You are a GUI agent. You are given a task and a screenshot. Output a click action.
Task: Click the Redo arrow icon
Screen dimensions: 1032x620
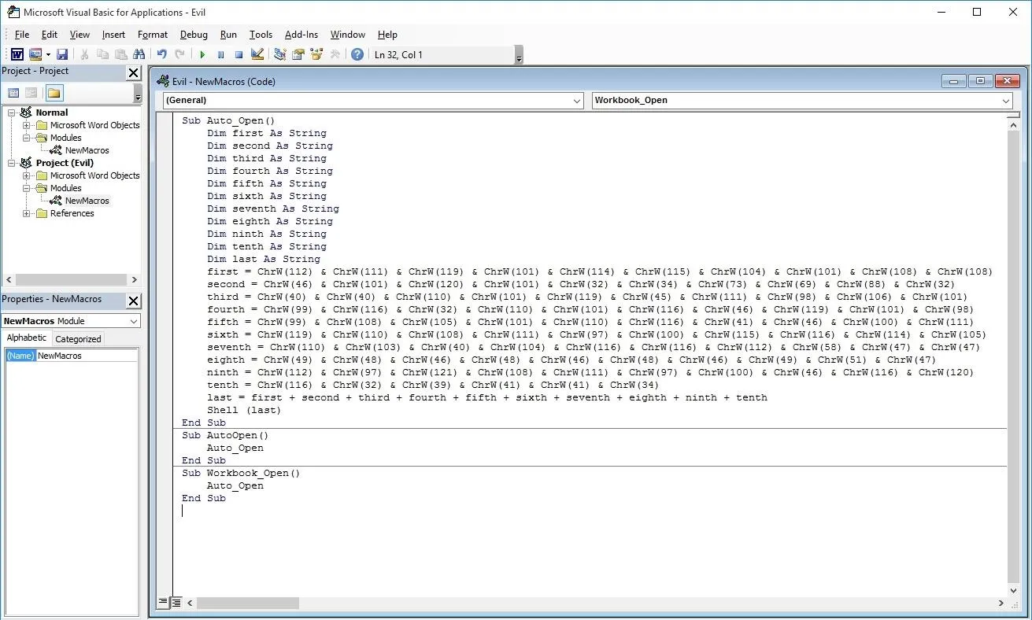tap(179, 54)
